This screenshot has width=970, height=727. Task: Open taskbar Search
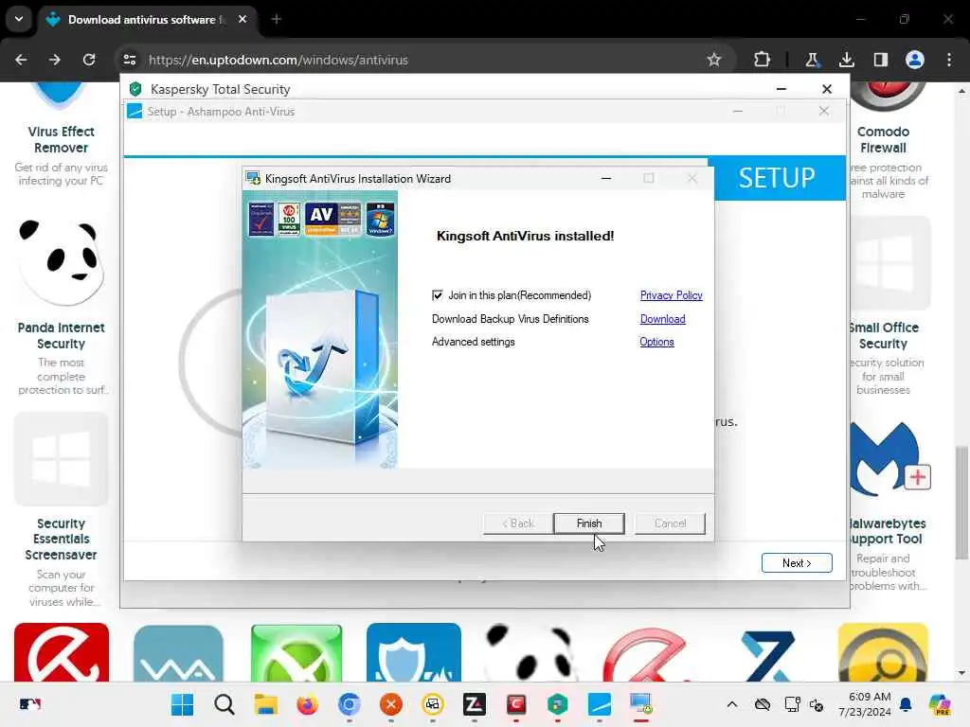224,704
